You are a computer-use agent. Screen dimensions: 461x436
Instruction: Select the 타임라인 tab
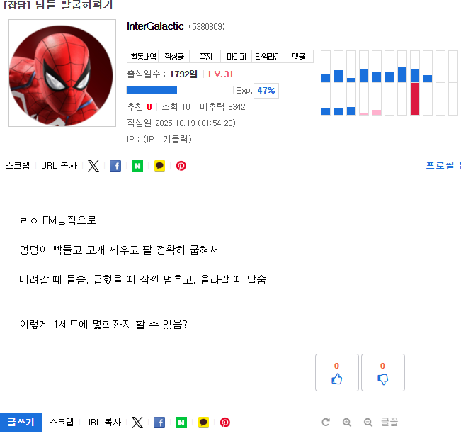[x=268, y=57]
